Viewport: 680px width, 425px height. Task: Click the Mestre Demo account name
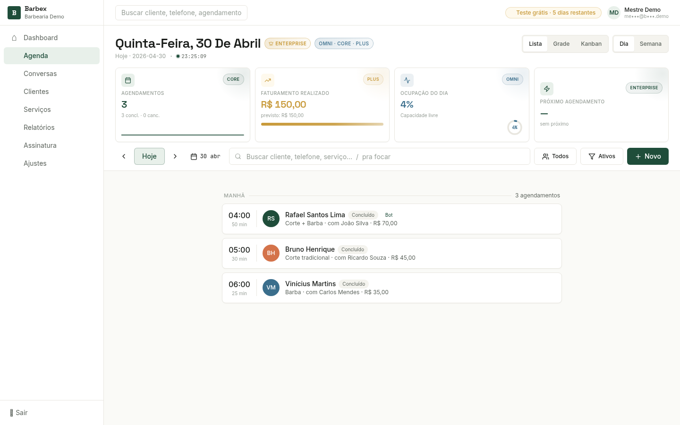tap(642, 9)
